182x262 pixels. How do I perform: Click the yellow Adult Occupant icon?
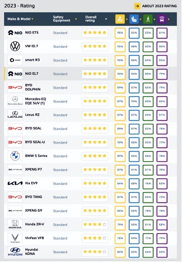click(120, 19)
